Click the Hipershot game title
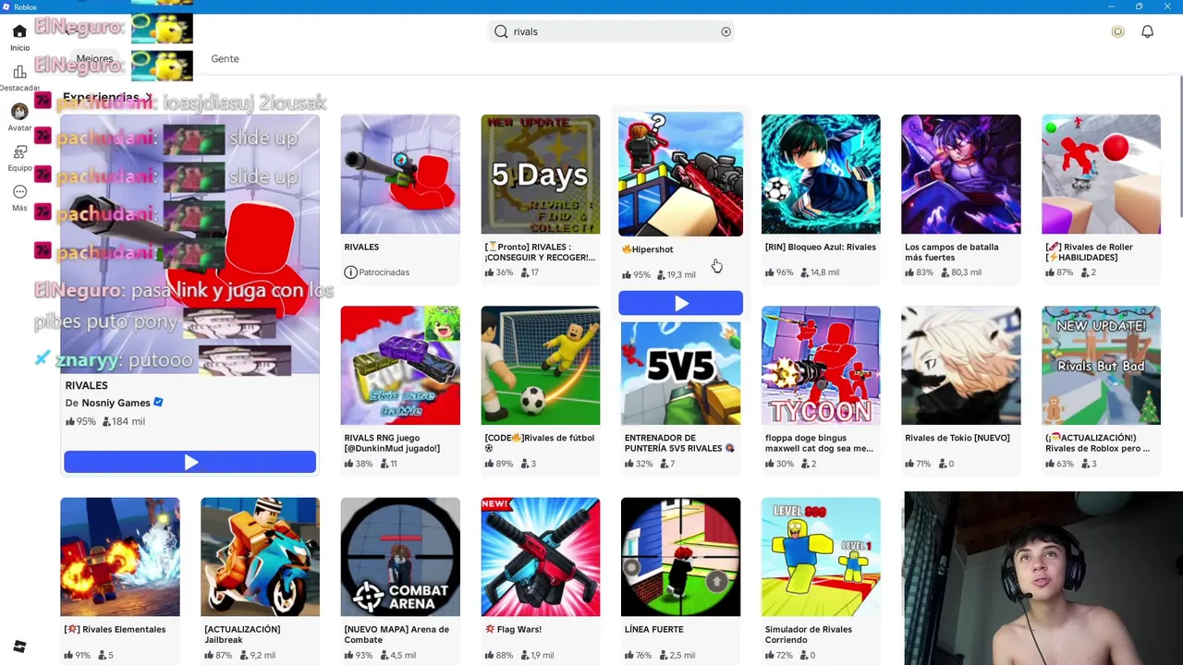Screen dimensions: 1183x665 pos(648,249)
